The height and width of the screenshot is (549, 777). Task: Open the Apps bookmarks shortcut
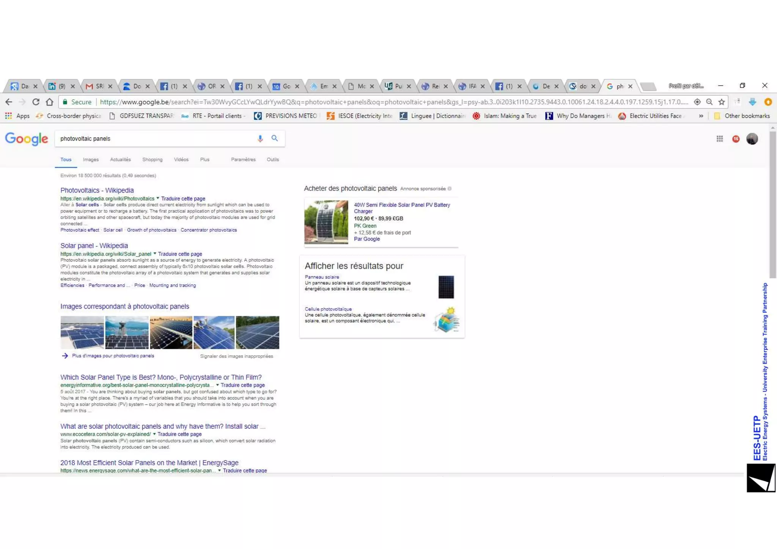[x=17, y=116]
